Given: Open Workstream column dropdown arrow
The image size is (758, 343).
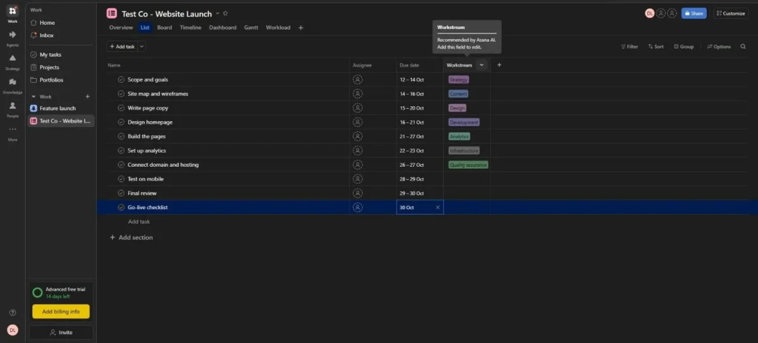Looking at the screenshot, I should coord(481,64).
